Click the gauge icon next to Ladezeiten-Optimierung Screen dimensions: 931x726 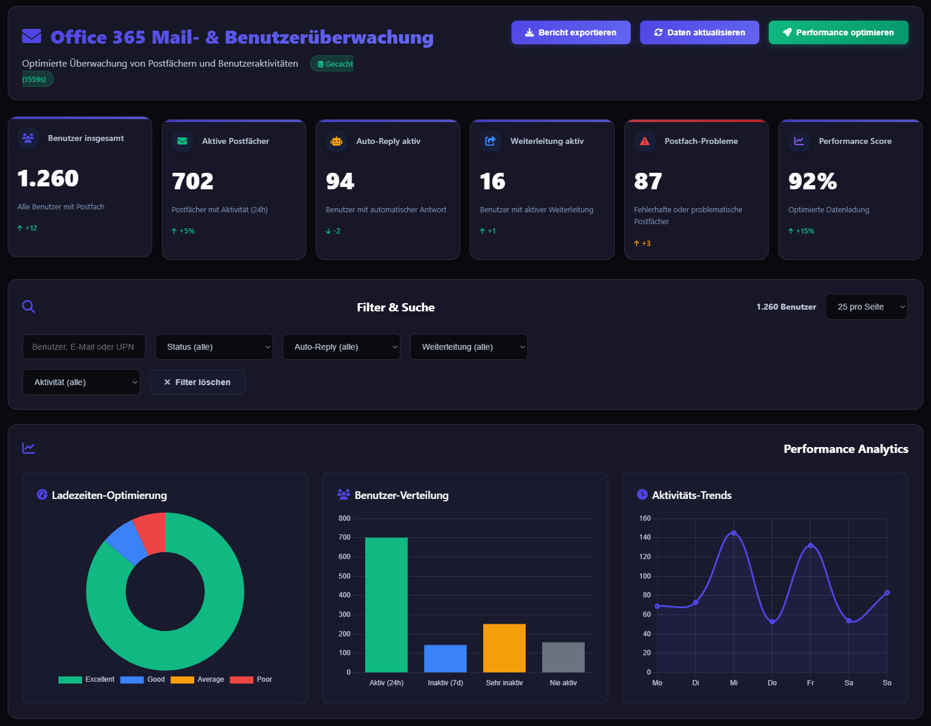coord(42,494)
